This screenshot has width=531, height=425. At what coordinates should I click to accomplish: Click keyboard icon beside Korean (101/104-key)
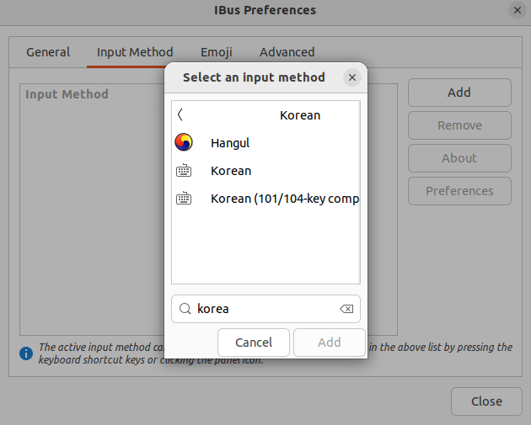coord(184,198)
